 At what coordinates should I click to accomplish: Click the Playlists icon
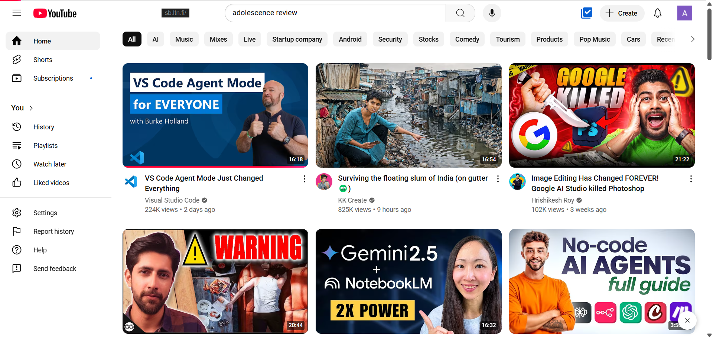17,145
